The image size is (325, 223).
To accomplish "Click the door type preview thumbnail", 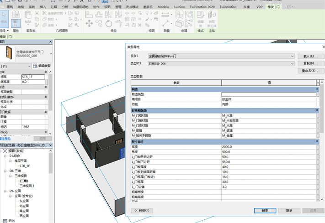I will pos(9,53).
